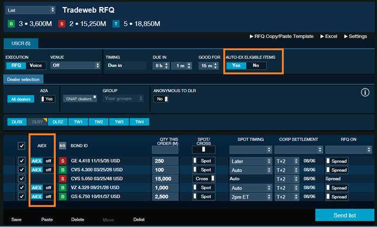377x227 pixels.
Task: Open Spot Timing header dropdown
Action: [x=250, y=150]
